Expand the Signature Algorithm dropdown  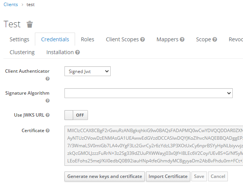pos(149,93)
